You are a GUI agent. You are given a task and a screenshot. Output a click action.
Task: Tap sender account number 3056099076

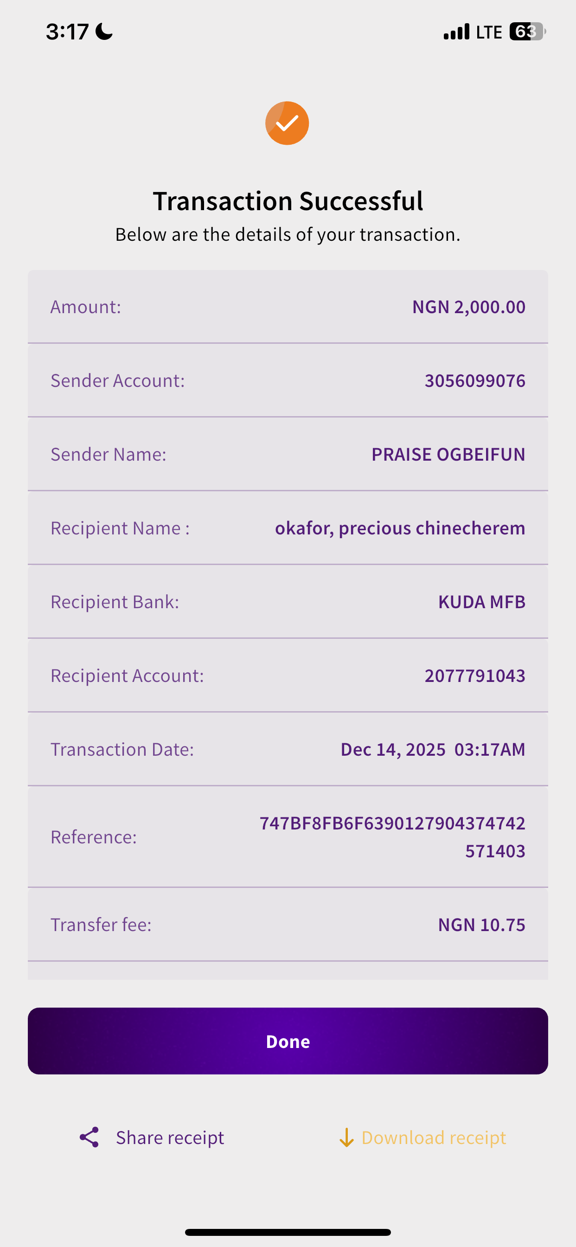click(x=474, y=380)
